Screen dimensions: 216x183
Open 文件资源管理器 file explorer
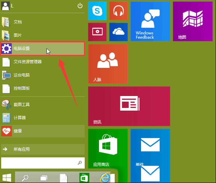coord(43,62)
